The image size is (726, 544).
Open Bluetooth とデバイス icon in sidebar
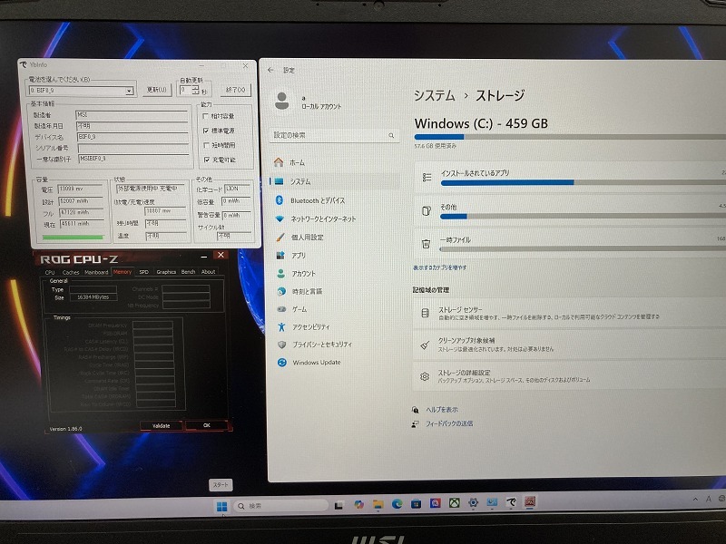280,199
